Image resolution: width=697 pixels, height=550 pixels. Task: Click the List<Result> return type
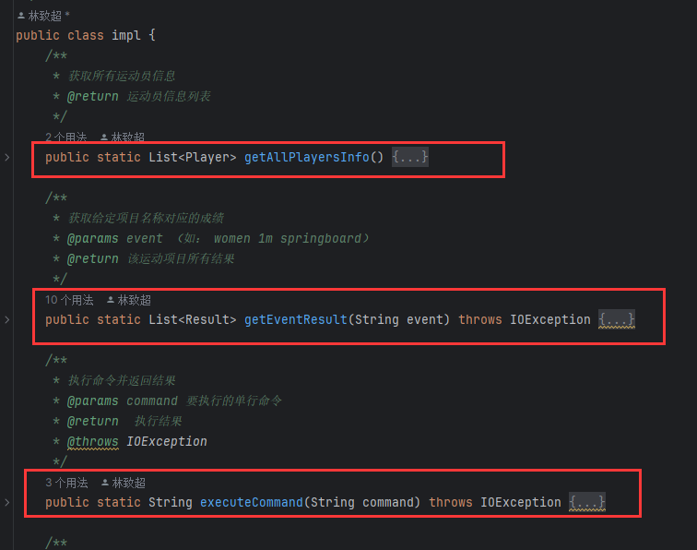click(193, 319)
